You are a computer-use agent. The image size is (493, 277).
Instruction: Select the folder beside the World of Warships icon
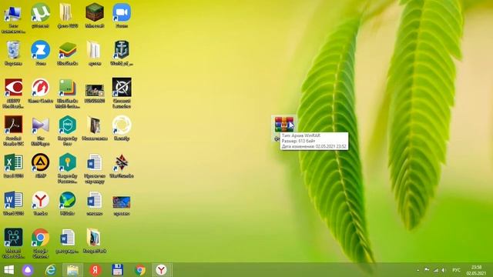(94, 50)
